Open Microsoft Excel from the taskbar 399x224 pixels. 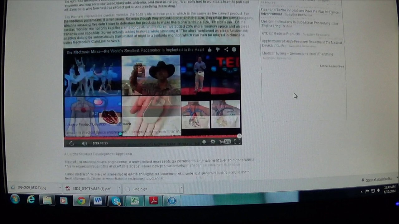pyautogui.click(x=135, y=201)
